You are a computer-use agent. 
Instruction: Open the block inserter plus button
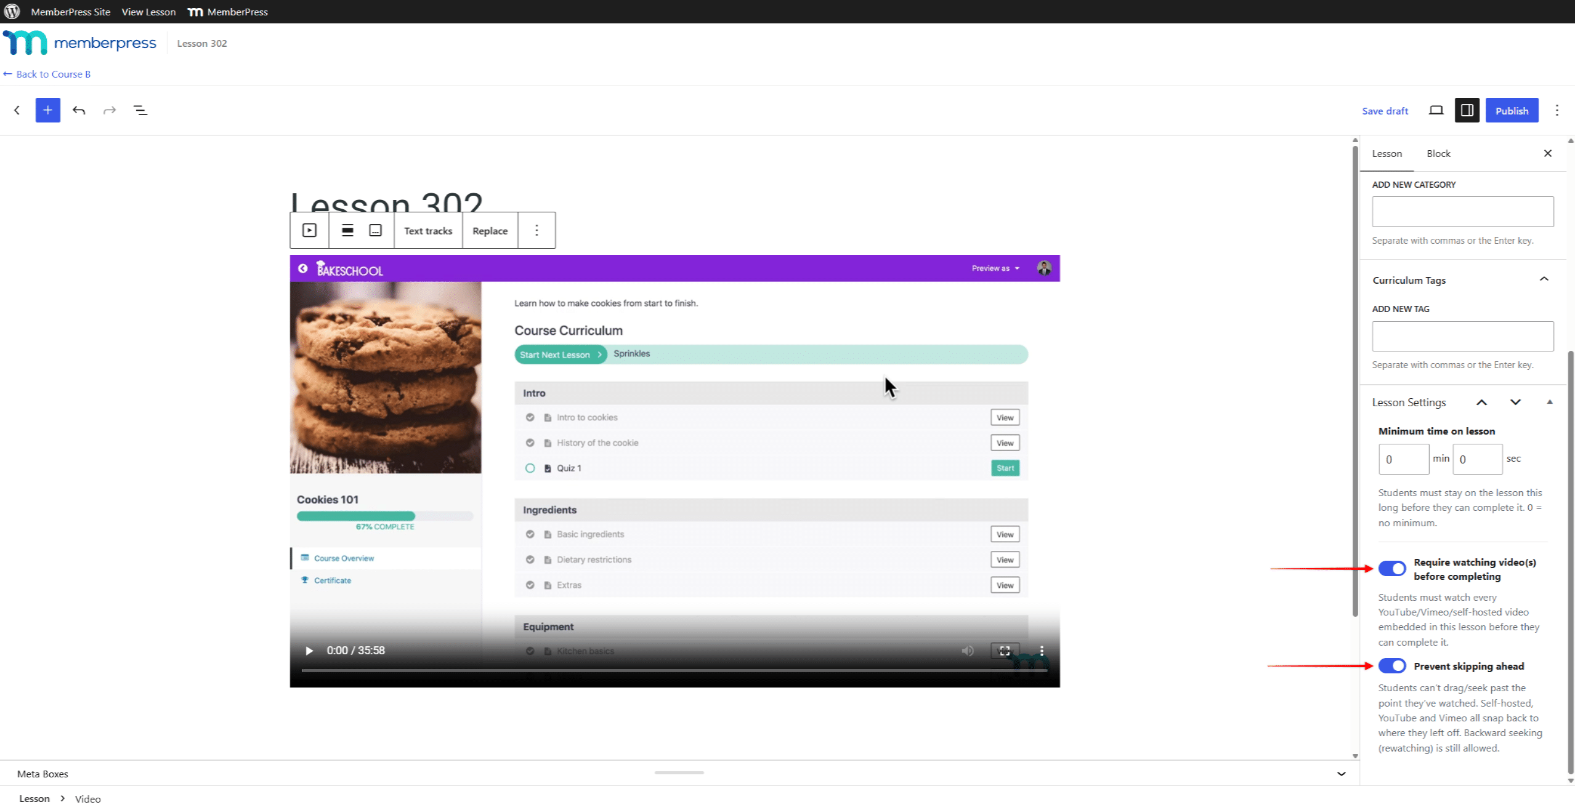(x=47, y=110)
